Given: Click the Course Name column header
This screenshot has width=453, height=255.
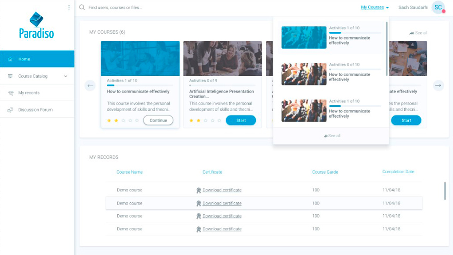Looking at the screenshot, I should 129,172.
